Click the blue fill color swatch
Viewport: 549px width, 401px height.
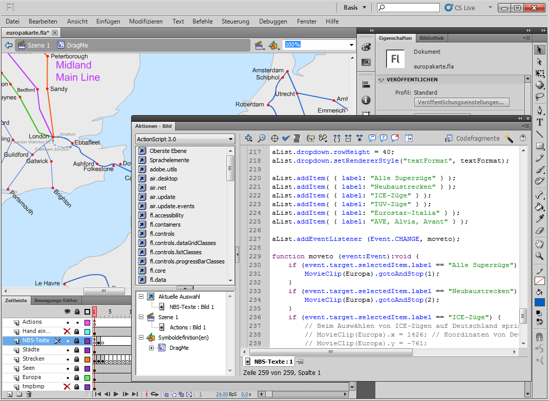[540, 302]
